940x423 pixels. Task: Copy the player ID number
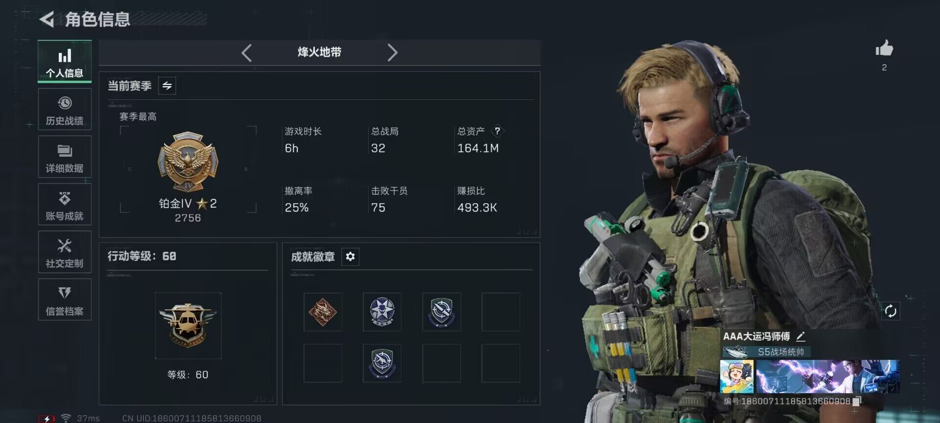coord(857,401)
